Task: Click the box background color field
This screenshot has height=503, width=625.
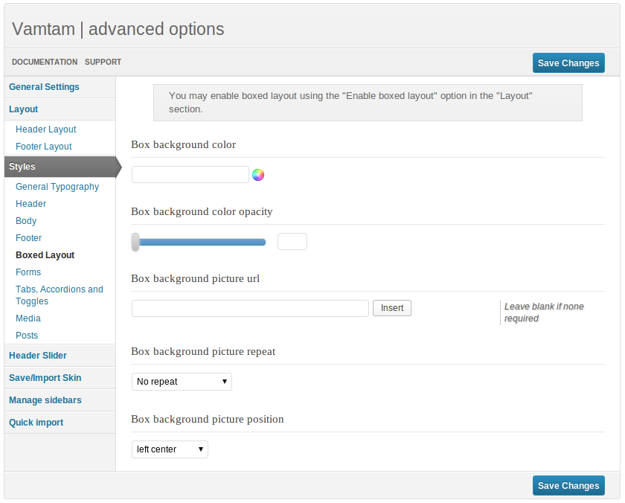Action: click(x=190, y=175)
